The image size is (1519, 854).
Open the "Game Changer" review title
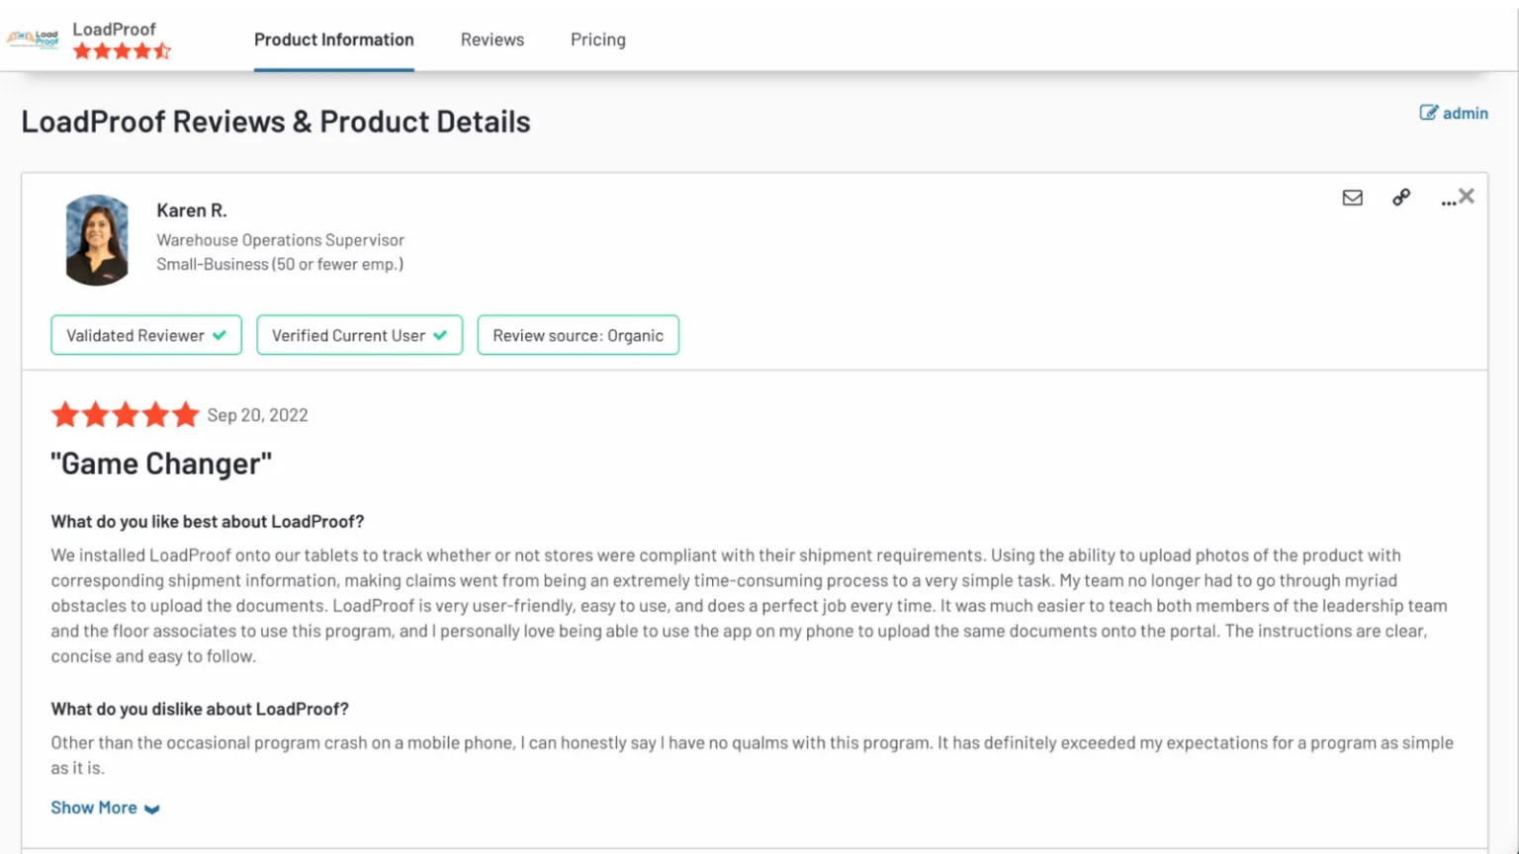(161, 464)
